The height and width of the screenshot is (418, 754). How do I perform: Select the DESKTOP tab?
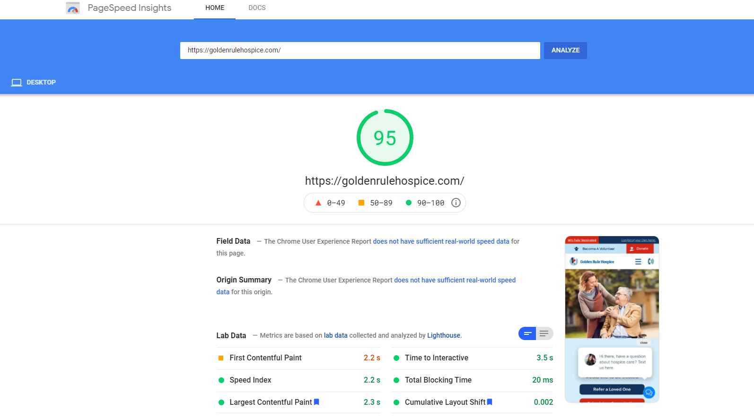(x=34, y=82)
